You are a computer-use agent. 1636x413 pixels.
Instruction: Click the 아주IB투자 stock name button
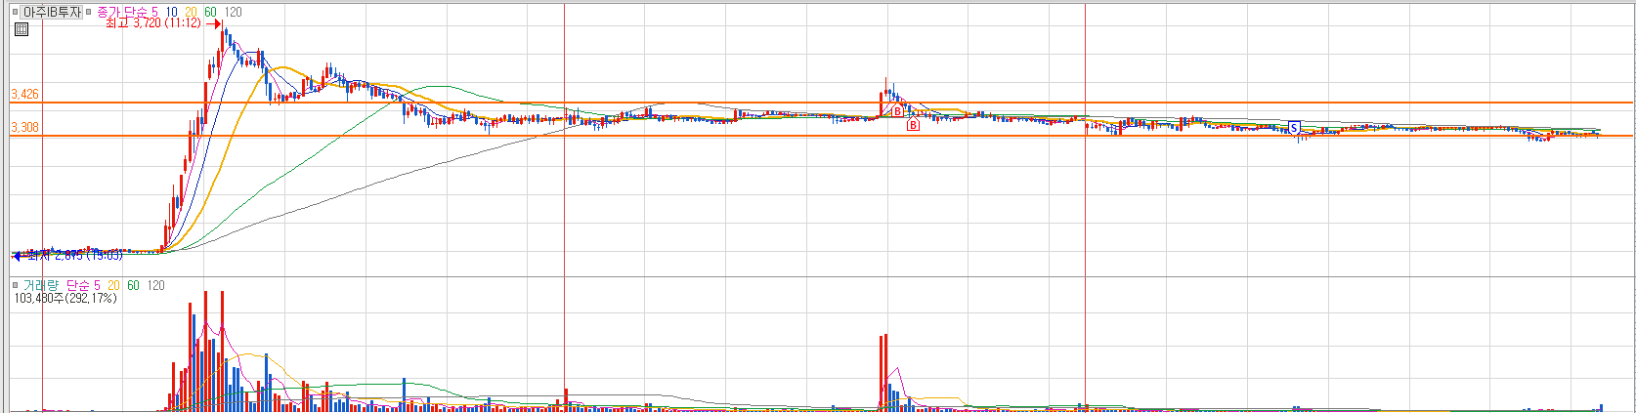click(52, 12)
